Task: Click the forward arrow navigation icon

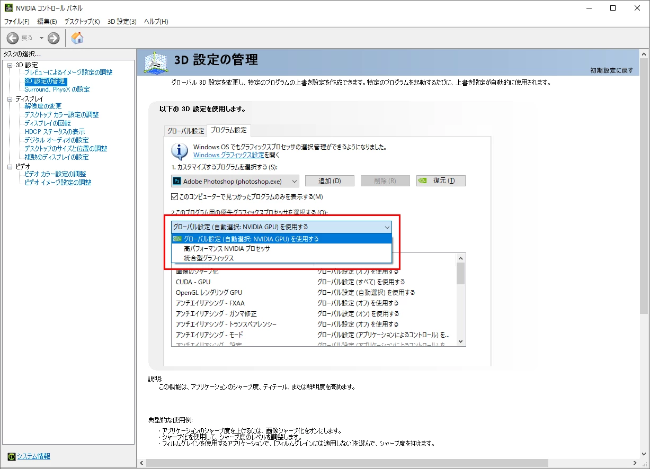Action: point(54,38)
